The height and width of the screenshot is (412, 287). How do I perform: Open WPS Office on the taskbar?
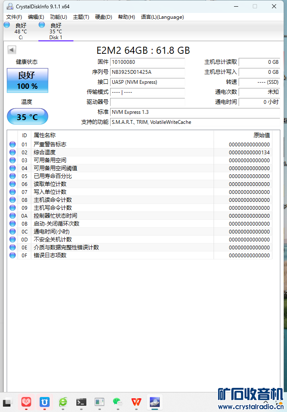pyautogui.click(x=136, y=402)
